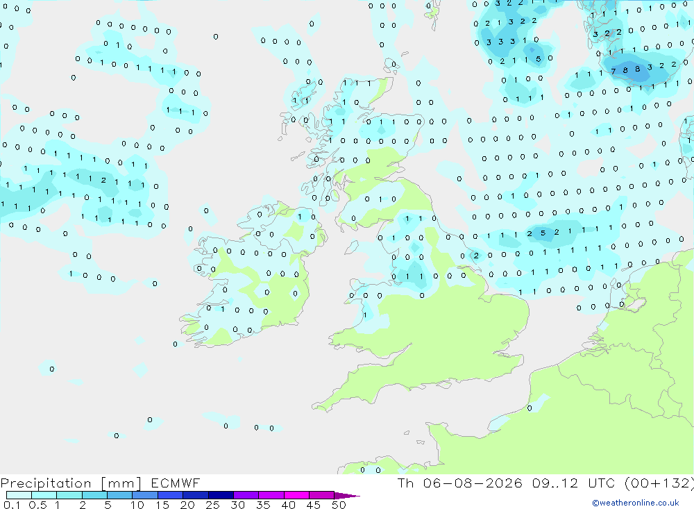Click the 5–10 mm legend color swatch
The width and height of the screenshot is (694, 509).
pos(119,495)
